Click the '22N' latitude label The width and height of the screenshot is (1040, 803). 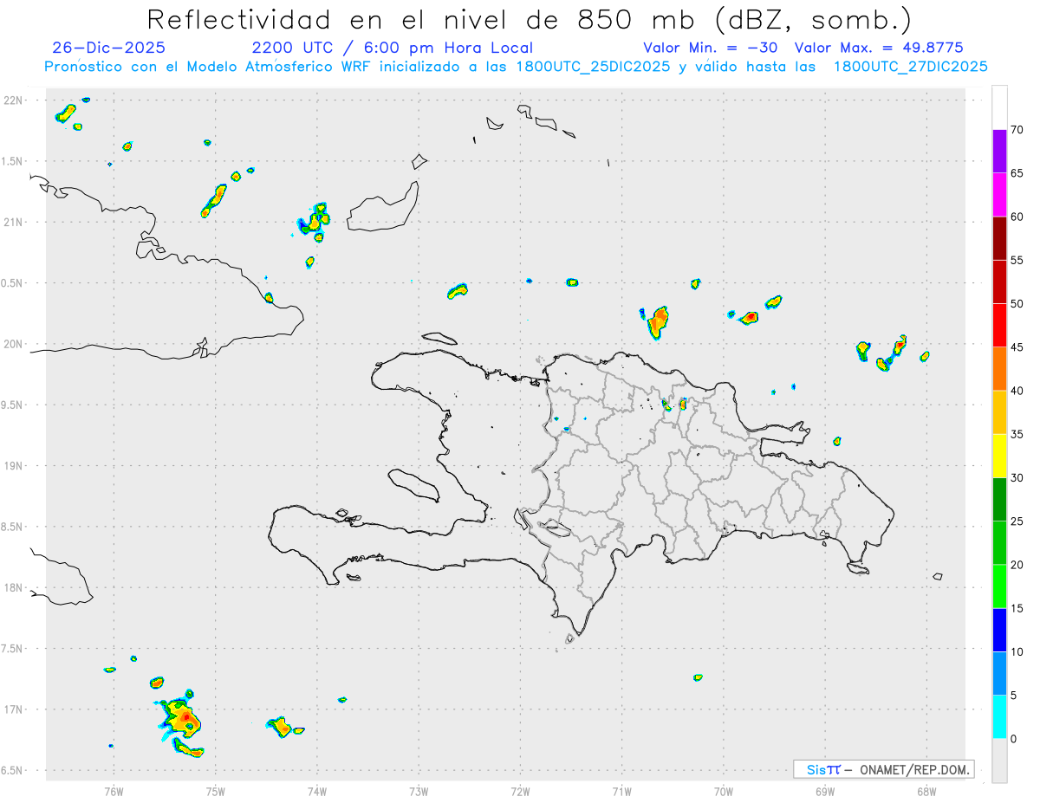pos(15,100)
